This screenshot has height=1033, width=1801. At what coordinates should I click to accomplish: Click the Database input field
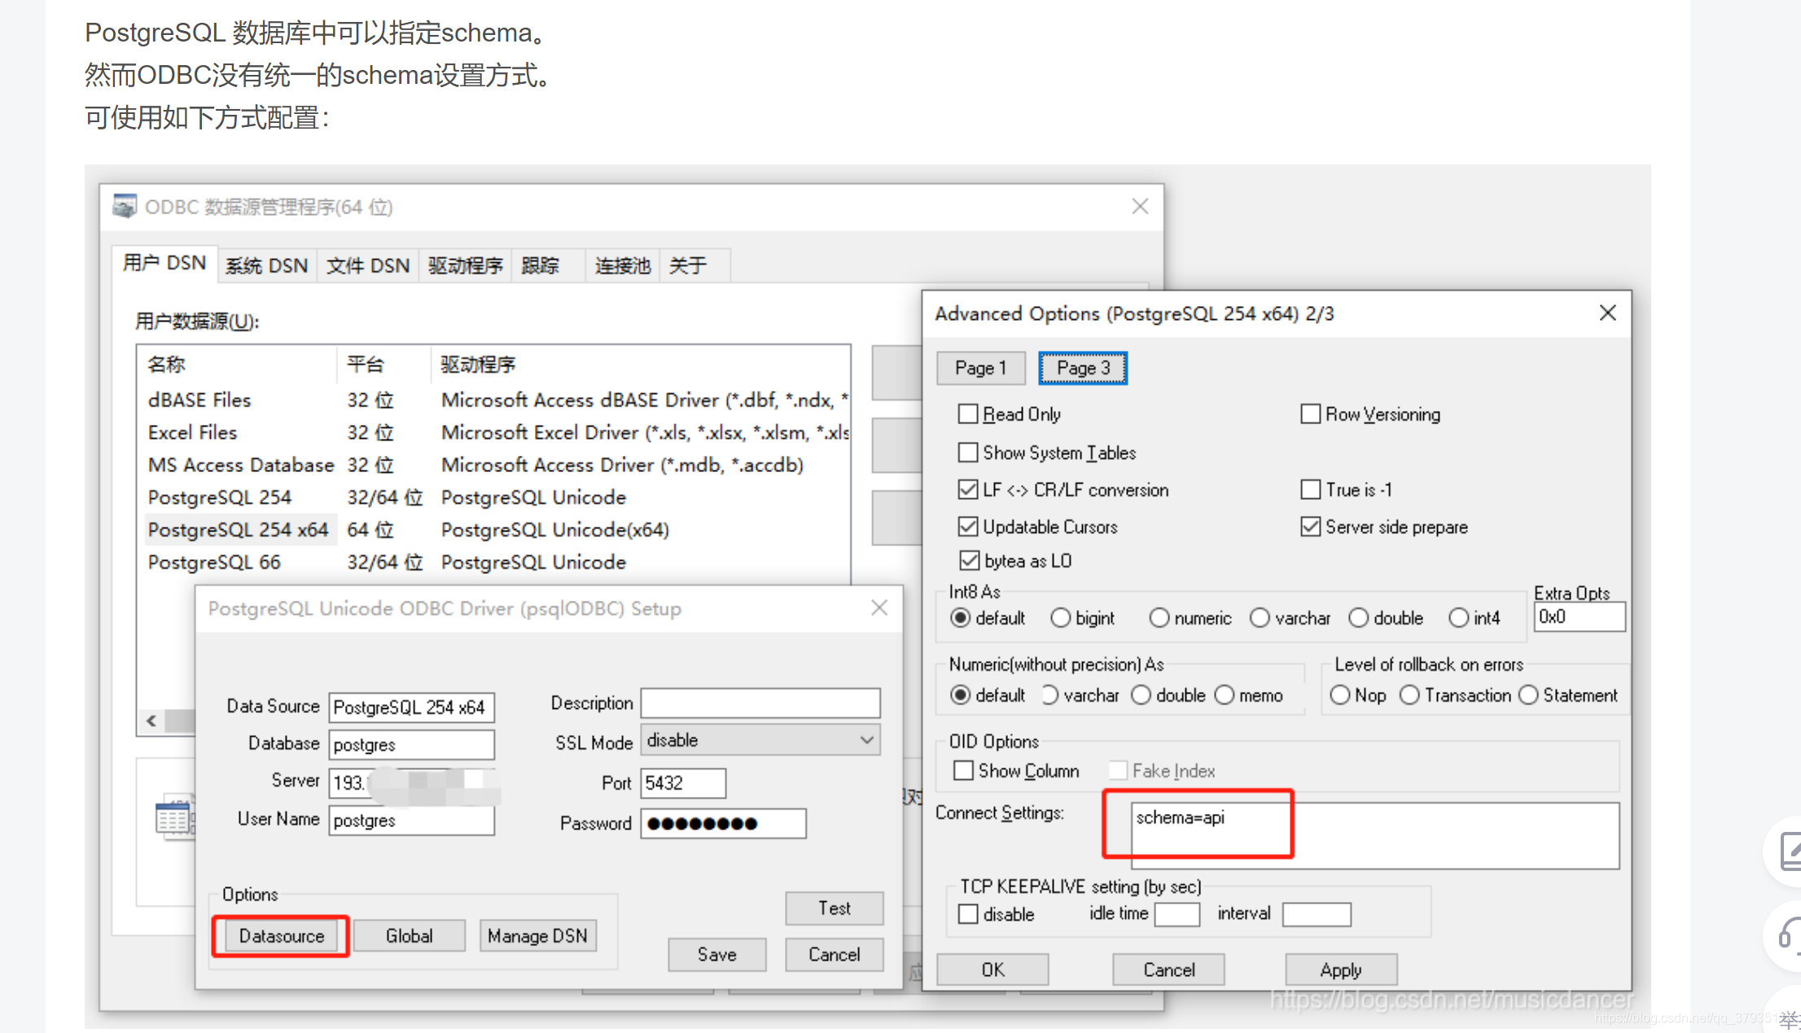pyautogui.click(x=412, y=745)
